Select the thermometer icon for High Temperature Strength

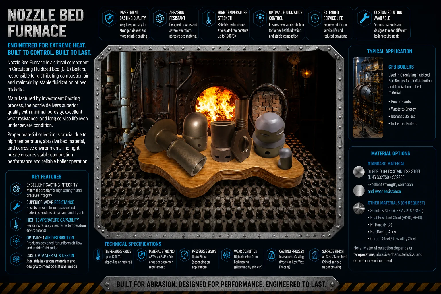click(x=209, y=18)
